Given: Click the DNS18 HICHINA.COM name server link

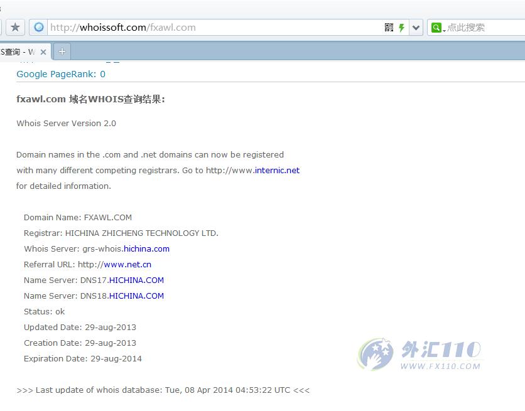Looking at the screenshot, I should click(x=136, y=296).
